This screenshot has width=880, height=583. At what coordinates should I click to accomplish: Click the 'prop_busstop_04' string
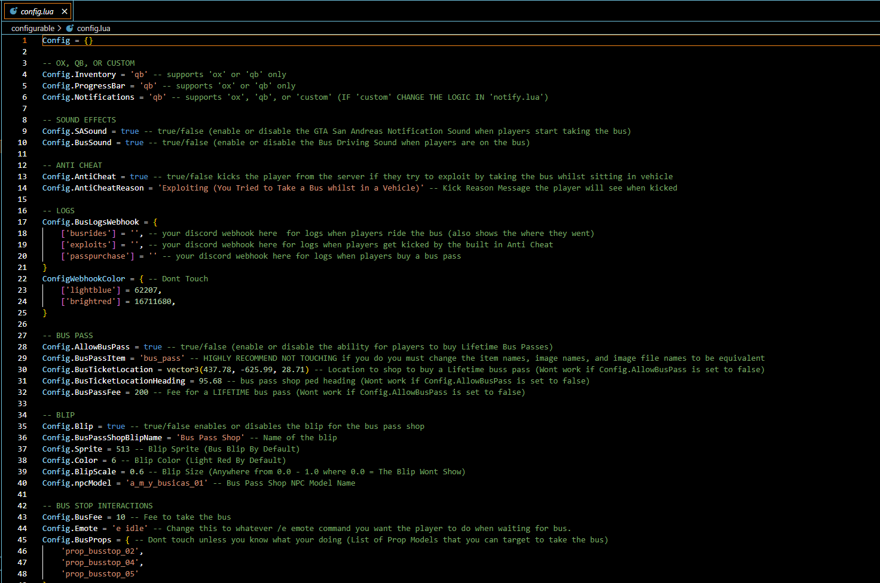(100, 563)
